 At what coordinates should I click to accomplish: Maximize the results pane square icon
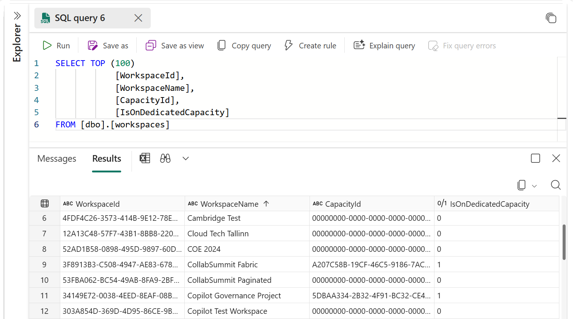[535, 158]
